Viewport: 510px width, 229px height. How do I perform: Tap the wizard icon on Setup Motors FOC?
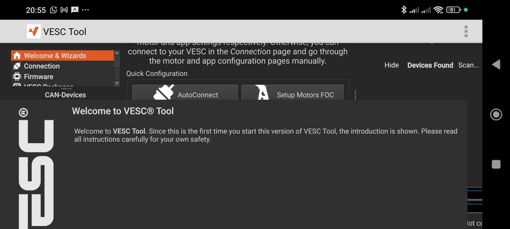[263, 93]
